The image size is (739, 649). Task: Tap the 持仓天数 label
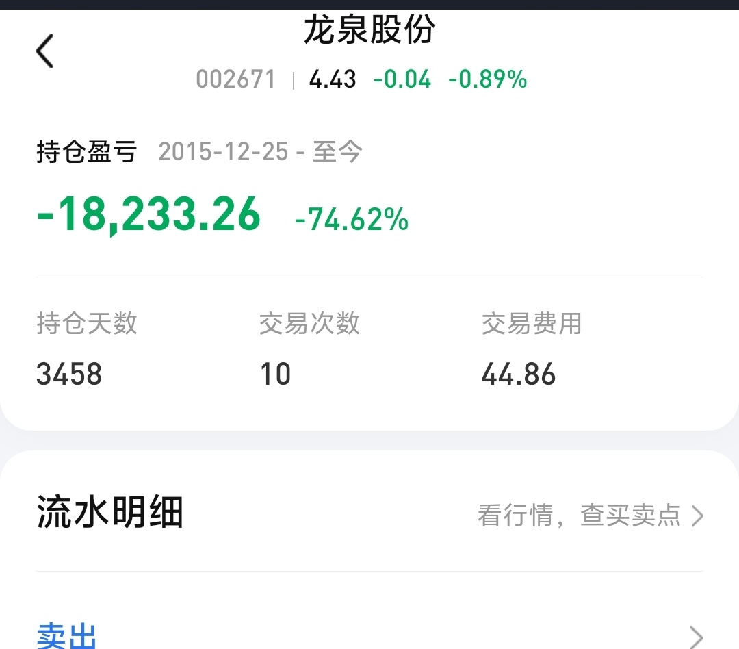click(87, 324)
